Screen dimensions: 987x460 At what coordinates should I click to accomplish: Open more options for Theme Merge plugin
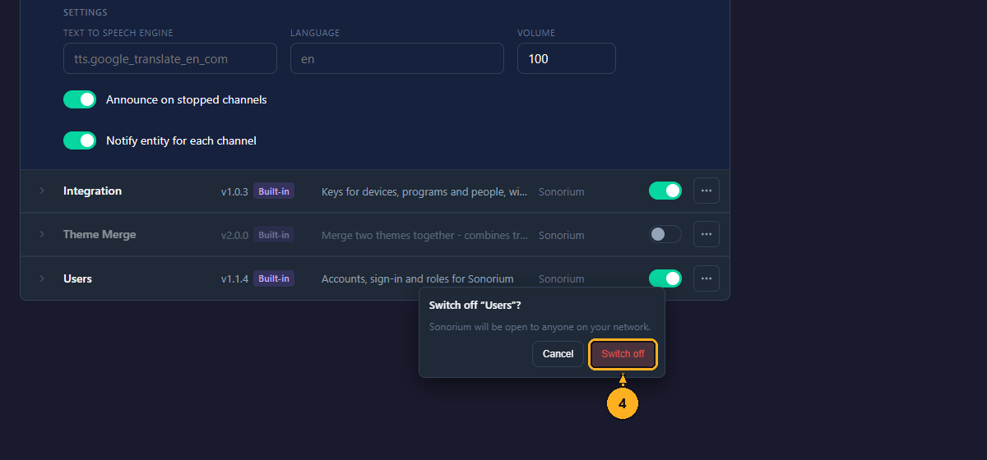pos(707,234)
